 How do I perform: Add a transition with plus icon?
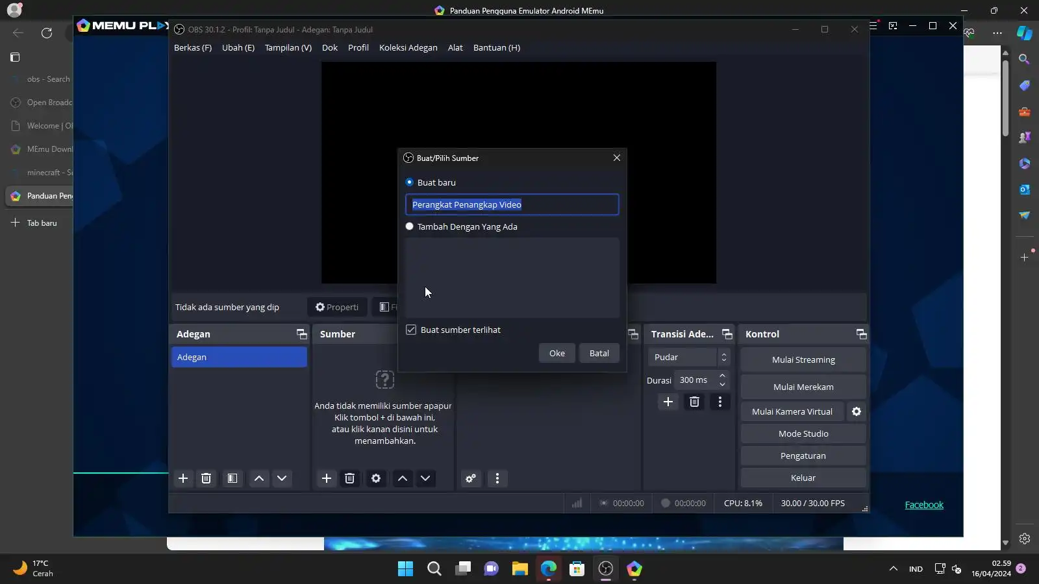coord(668,402)
